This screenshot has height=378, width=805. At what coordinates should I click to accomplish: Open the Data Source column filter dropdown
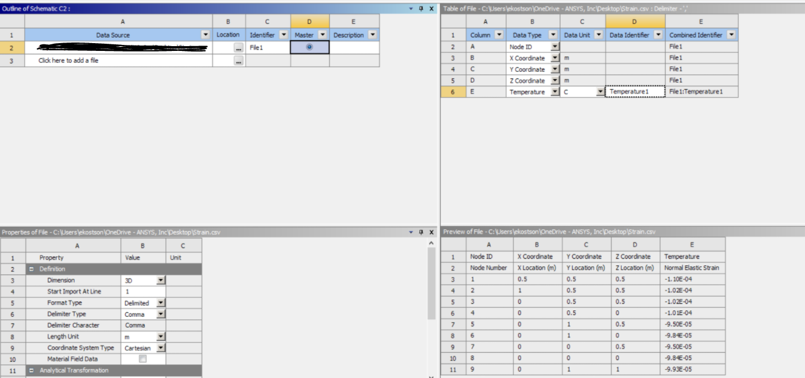click(206, 35)
